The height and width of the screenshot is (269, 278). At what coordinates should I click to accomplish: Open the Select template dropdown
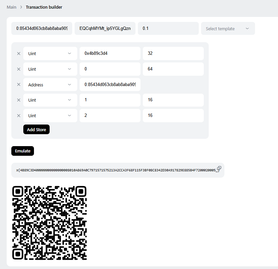[228, 29]
